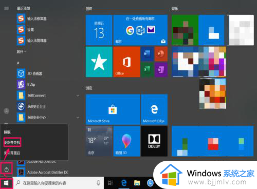Open the 360Connect folder icon
This screenshot has height=189, width=257.
click(x=21, y=96)
